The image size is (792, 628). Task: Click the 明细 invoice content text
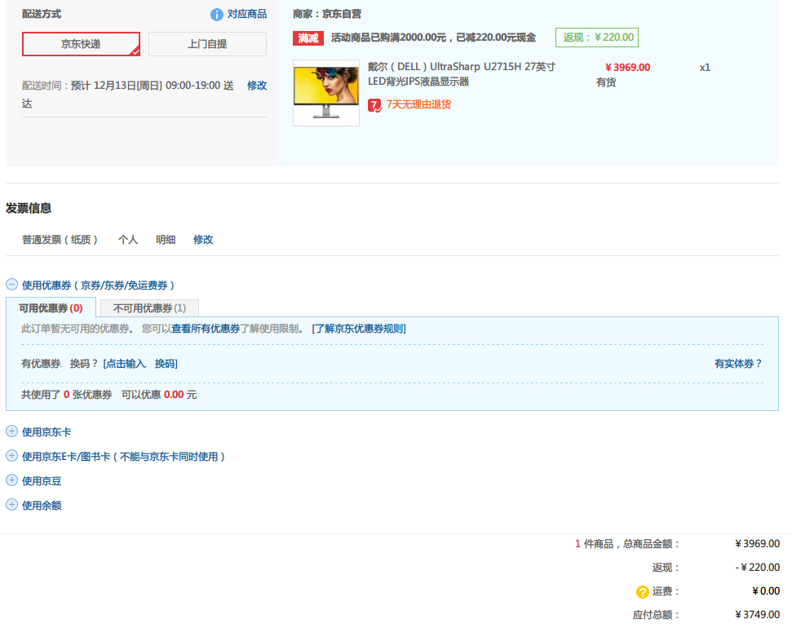pyautogui.click(x=165, y=240)
